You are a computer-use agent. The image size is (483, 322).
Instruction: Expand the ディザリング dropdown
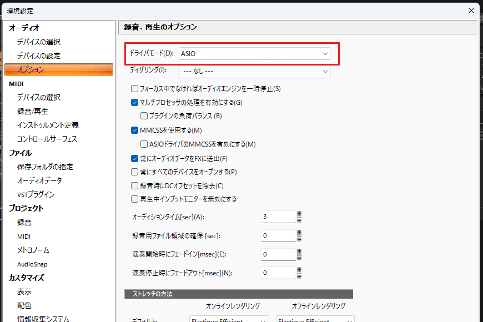tap(254, 71)
